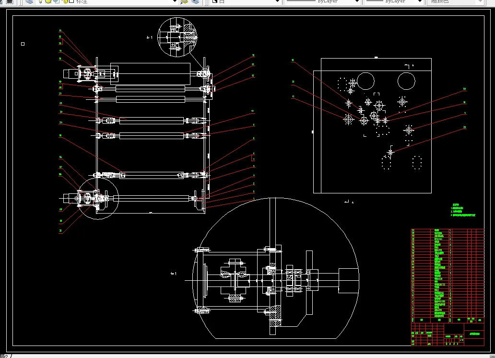495x358 pixels.
Task: Select the green technical notes text
Action: [463, 210]
